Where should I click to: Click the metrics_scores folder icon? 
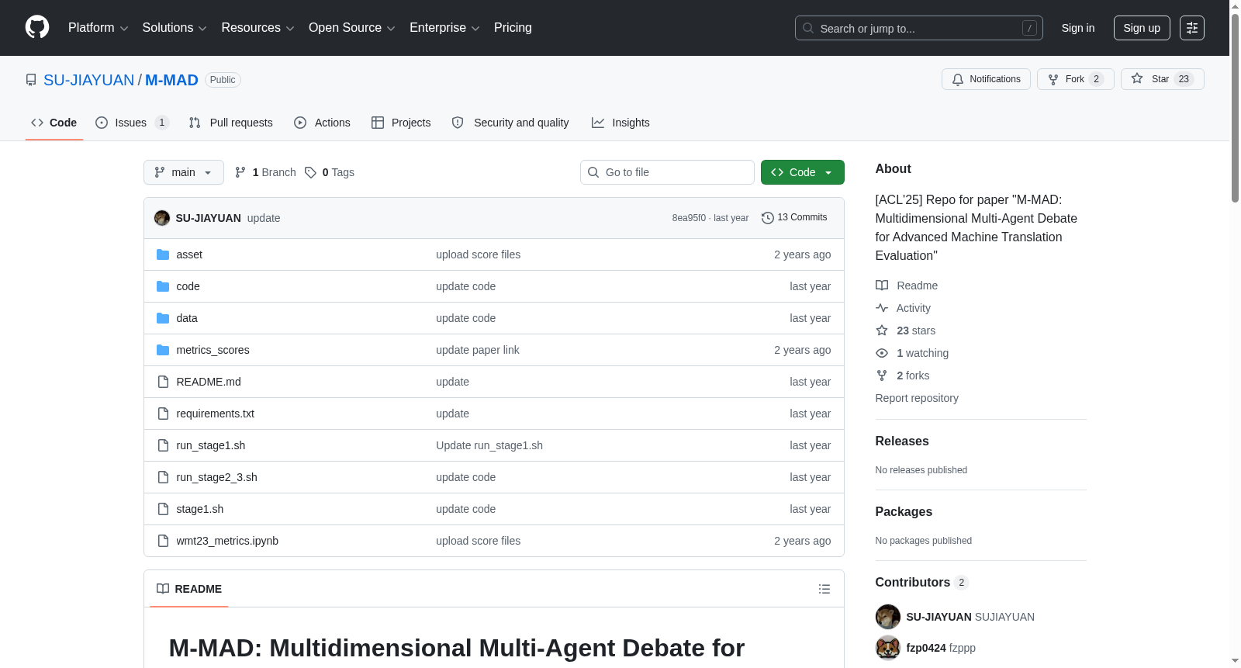(163, 350)
